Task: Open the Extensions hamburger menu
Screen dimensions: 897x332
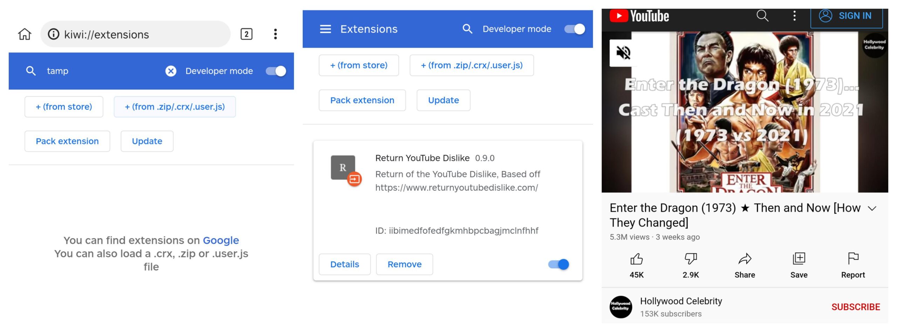Action: [x=325, y=29]
